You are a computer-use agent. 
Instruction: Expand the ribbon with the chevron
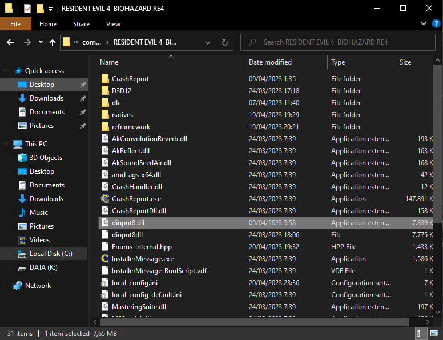[423, 23]
